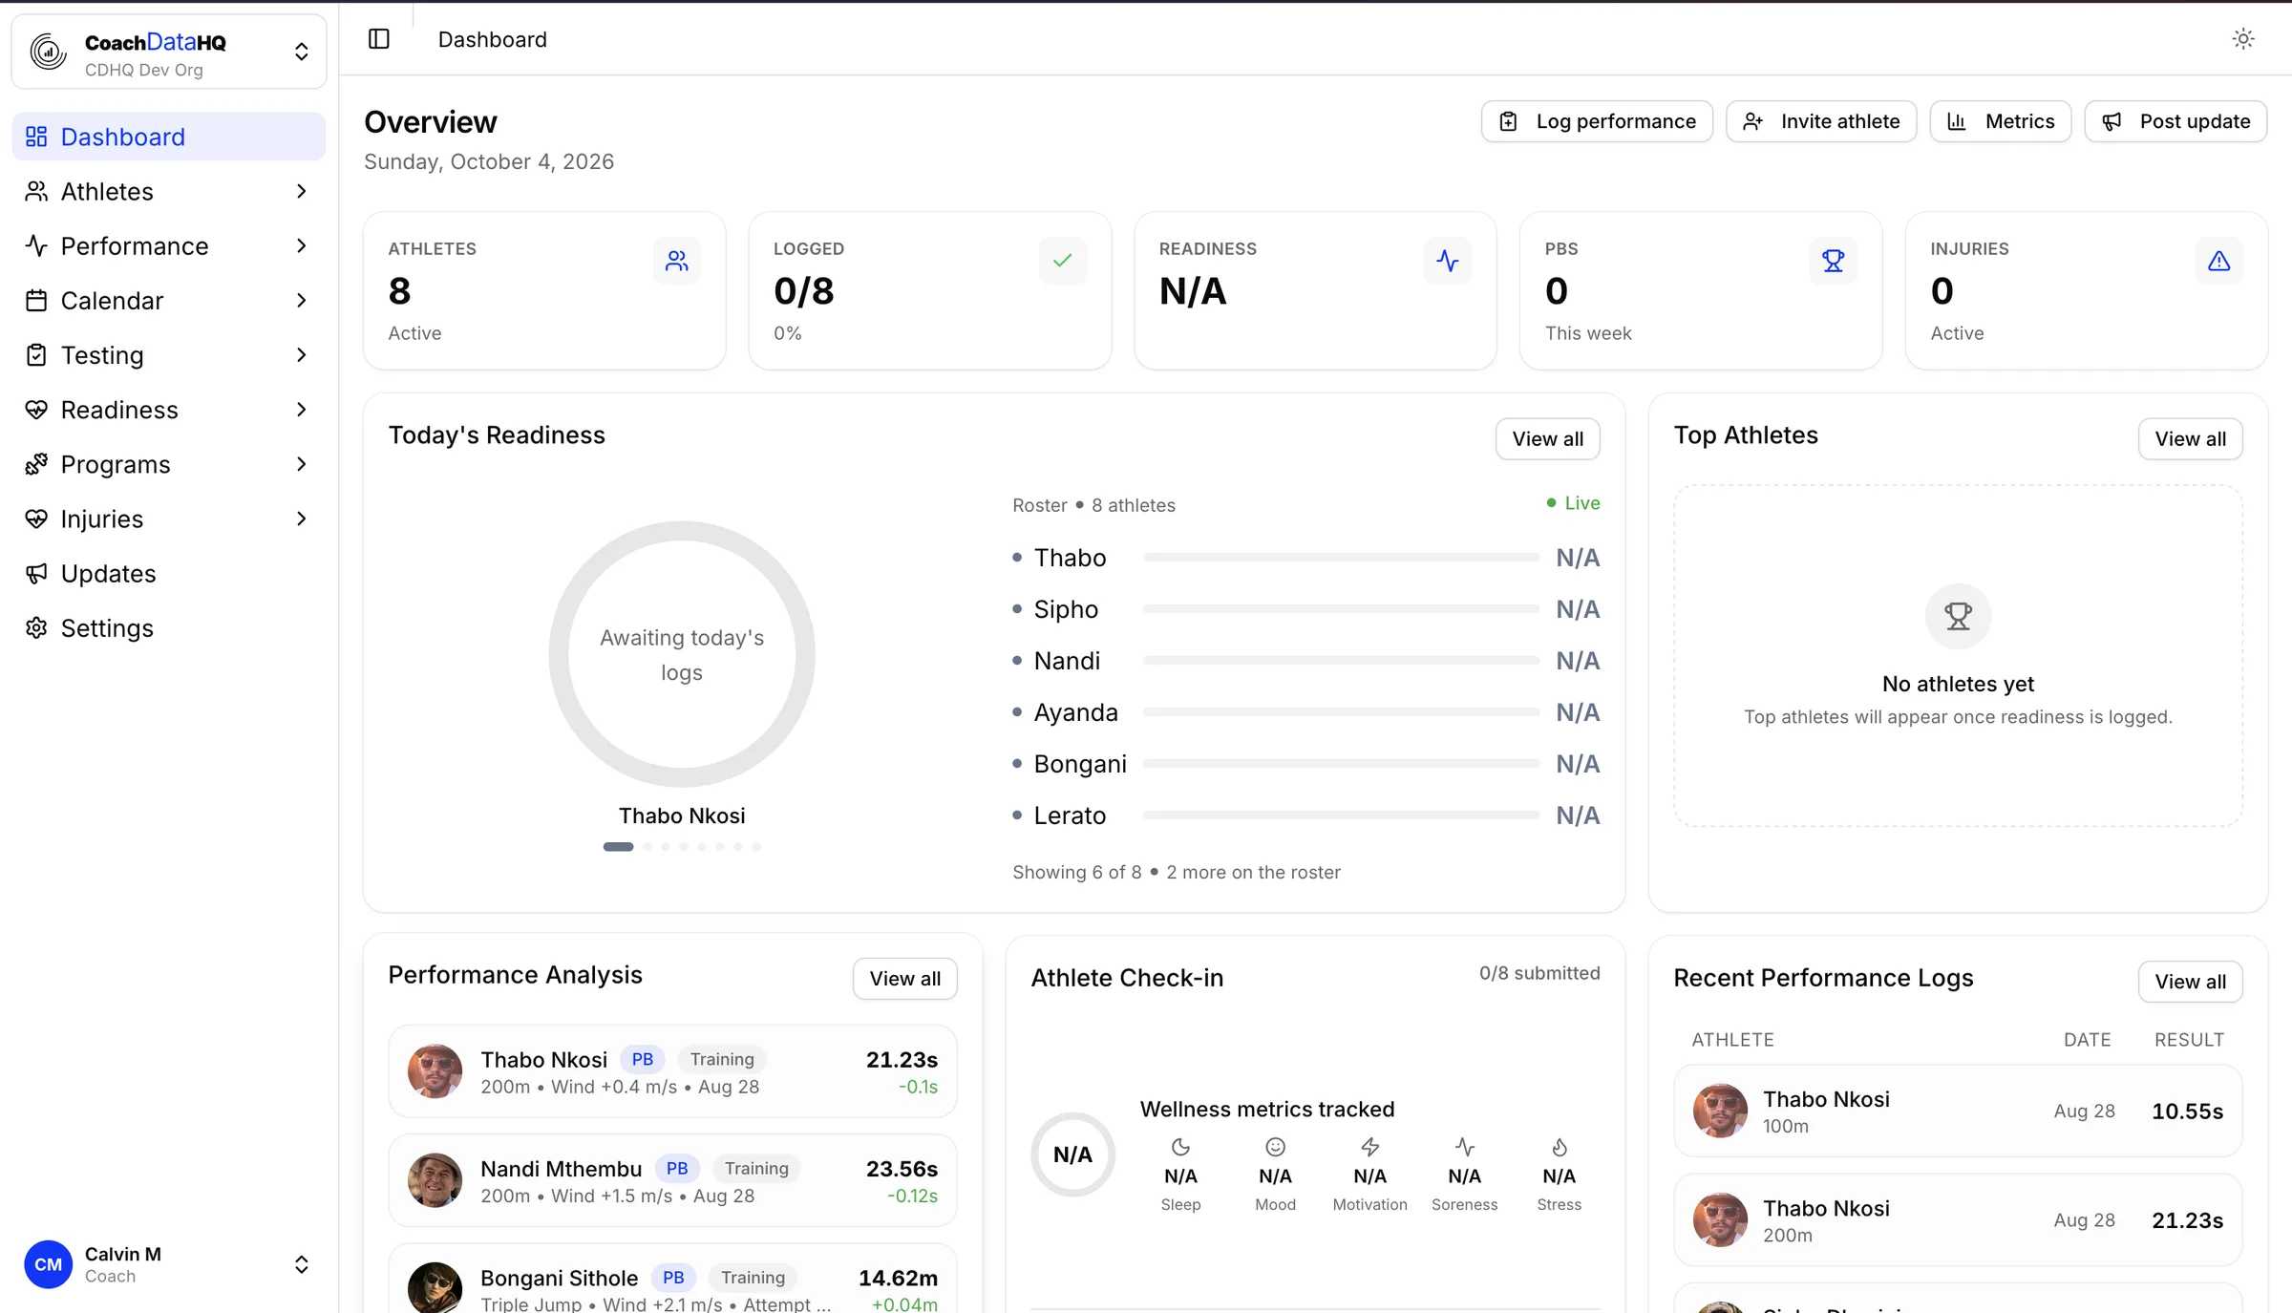Expand the Calendar submenu chevron
This screenshot has height=1313, width=2292.
click(302, 300)
